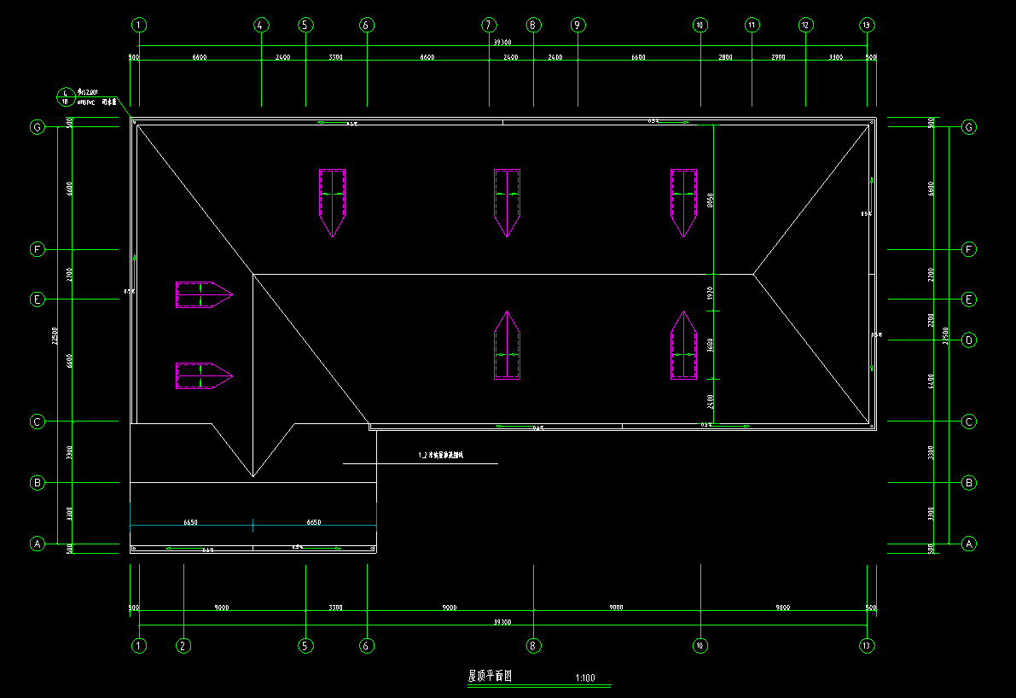This screenshot has height=698, width=1016.
Task: Select the left 6650 dimension in lower wing
Action: [191, 522]
